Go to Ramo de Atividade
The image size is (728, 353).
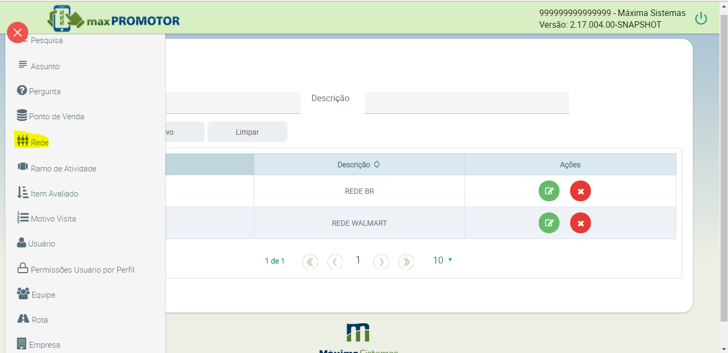pyautogui.click(x=63, y=169)
